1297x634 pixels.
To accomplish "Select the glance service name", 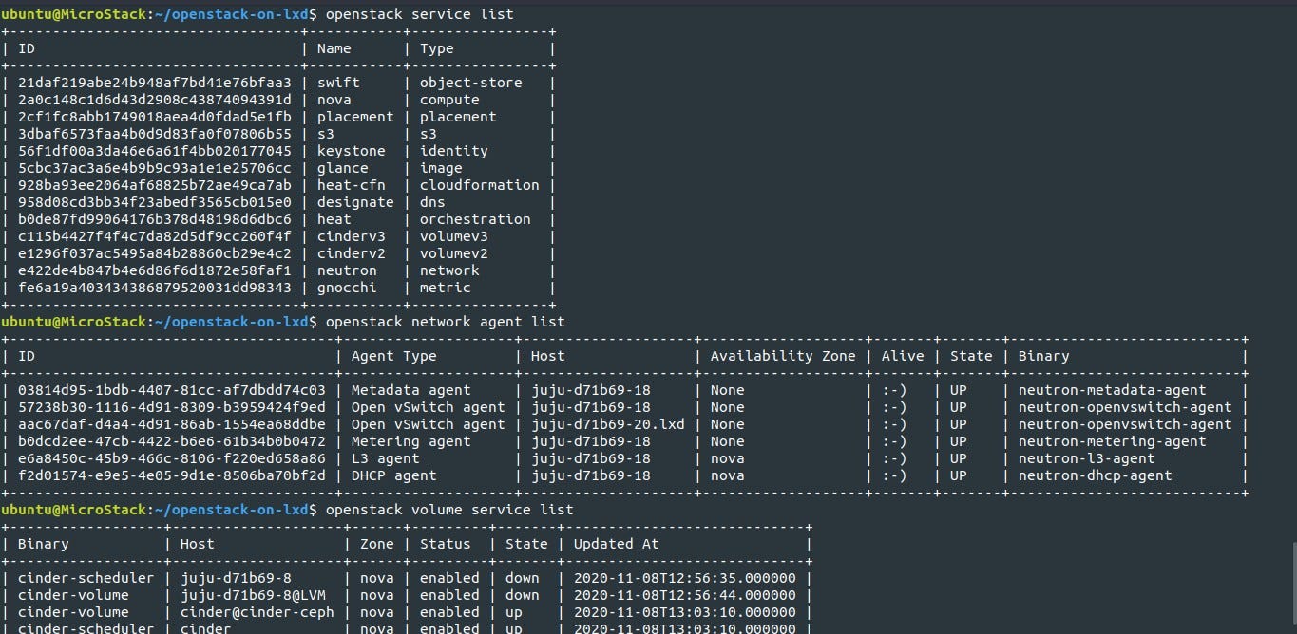I will coord(343,168).
